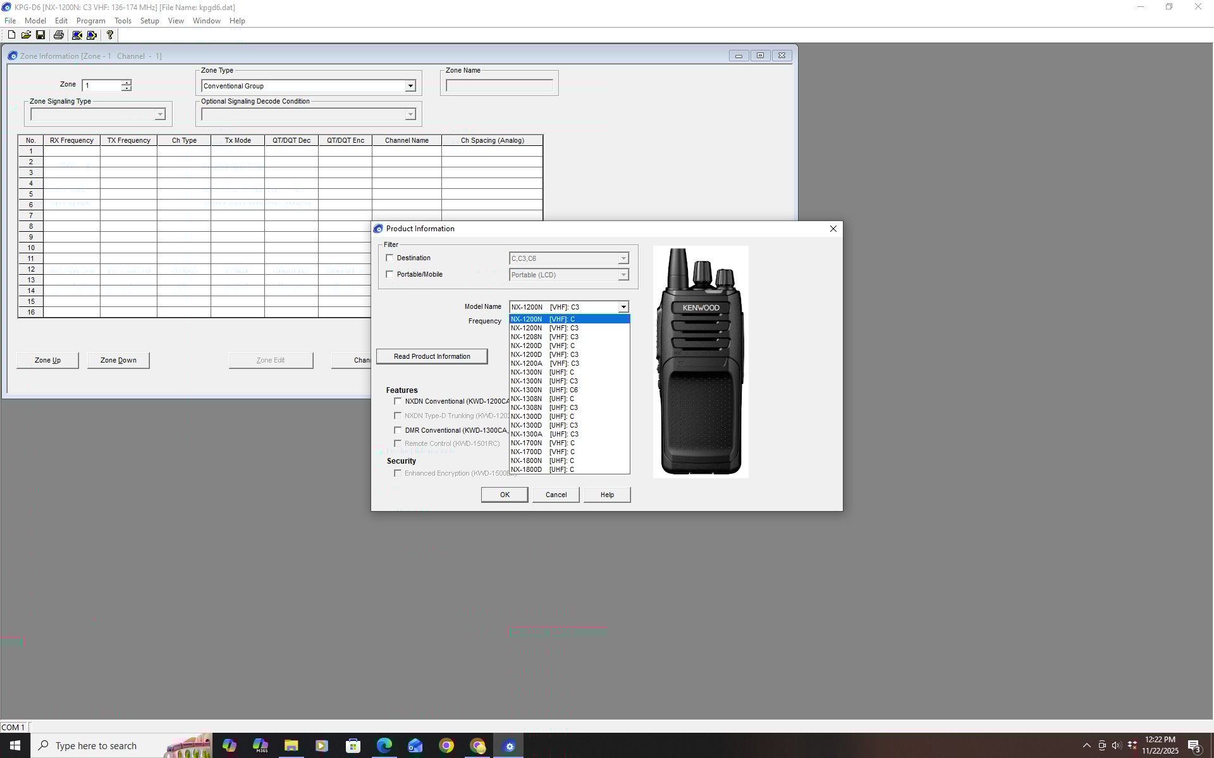
Task: Collapse the Model Name dropdown arrow
Action: pos(623,307)
